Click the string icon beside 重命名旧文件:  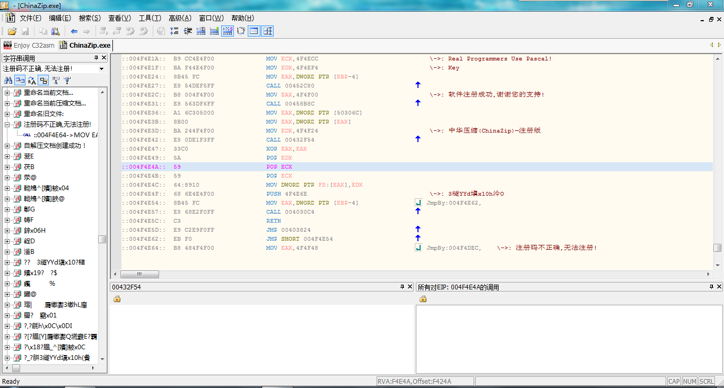pos(18,114)
